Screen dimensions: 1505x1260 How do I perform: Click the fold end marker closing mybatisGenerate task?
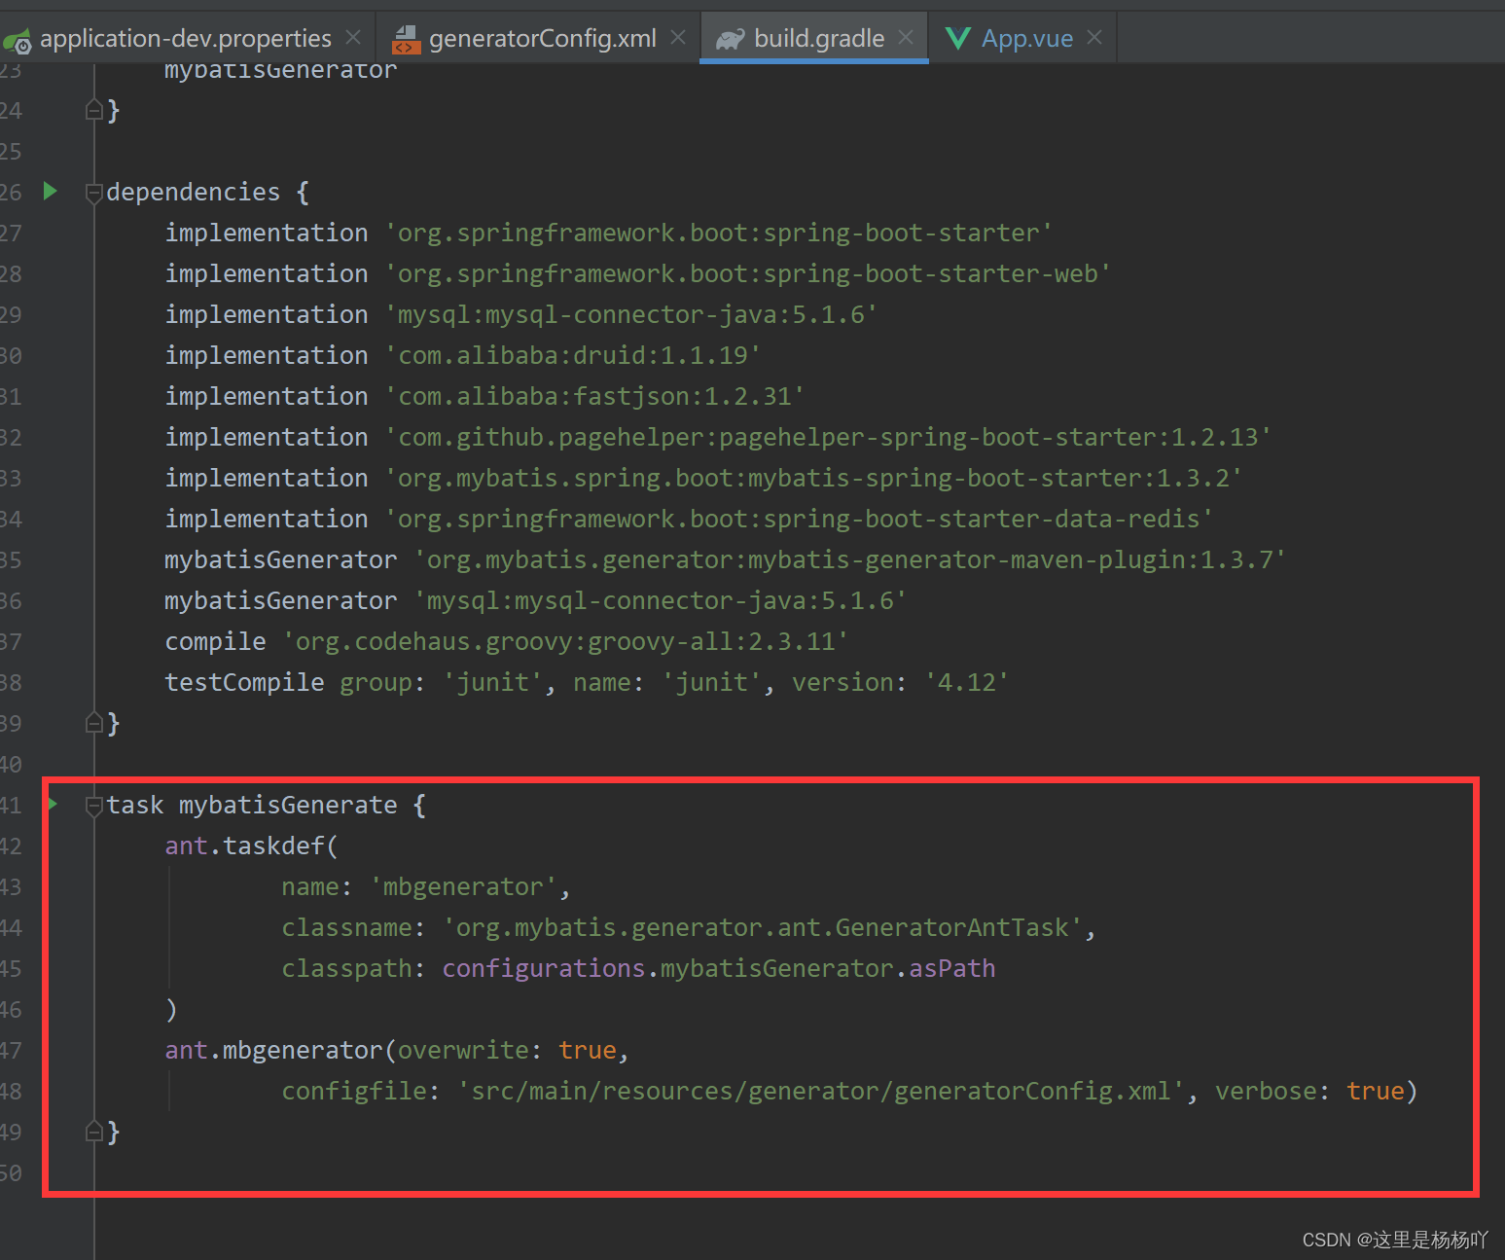(x=94, y=1132)
